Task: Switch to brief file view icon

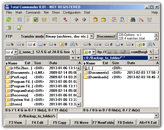Action: click(x=19, y=19)
